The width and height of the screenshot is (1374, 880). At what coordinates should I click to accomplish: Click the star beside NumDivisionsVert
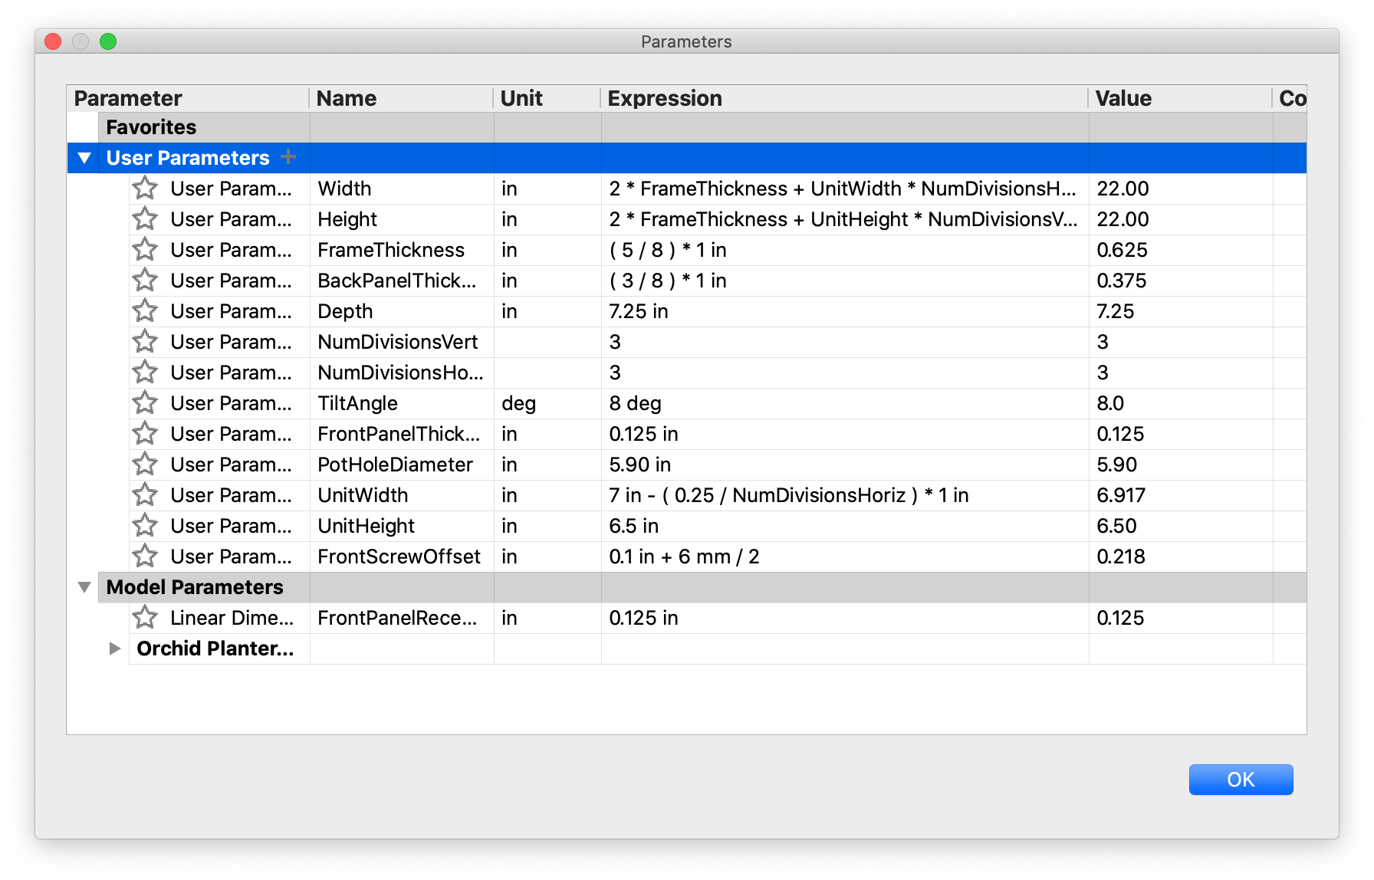[x=145, y=341]
